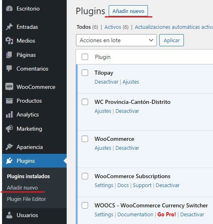This screenshot has width=213, height=224.
Task: Click the Entradas pushpin icon
Action: point(9,27)
